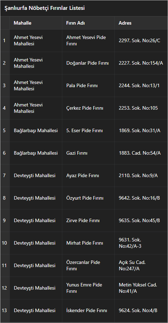Select address 1883. Cad. No:54/A
The image size is (168, 323).
[140, 153]
